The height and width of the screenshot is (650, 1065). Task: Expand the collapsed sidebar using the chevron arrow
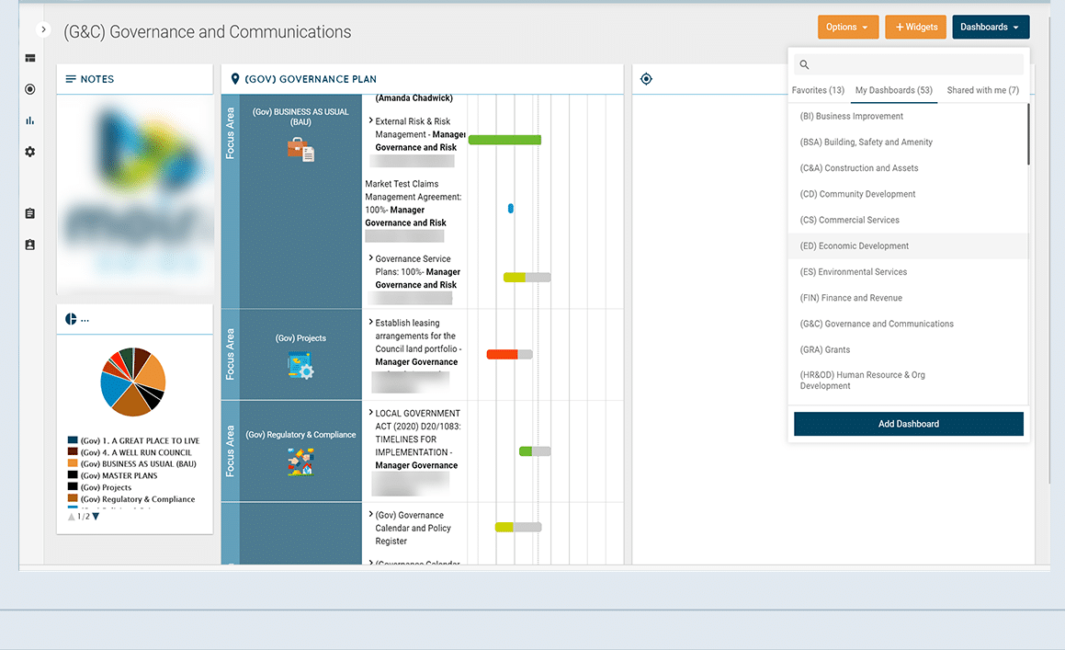point(43,29)
